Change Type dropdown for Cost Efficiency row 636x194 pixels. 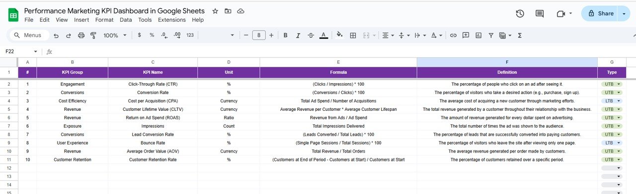[612, 100]
